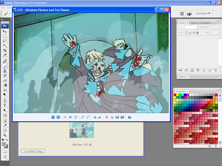Select the Magic Wand tool
The width and height of the screenshot is (222, 166).
click(5, 46)
